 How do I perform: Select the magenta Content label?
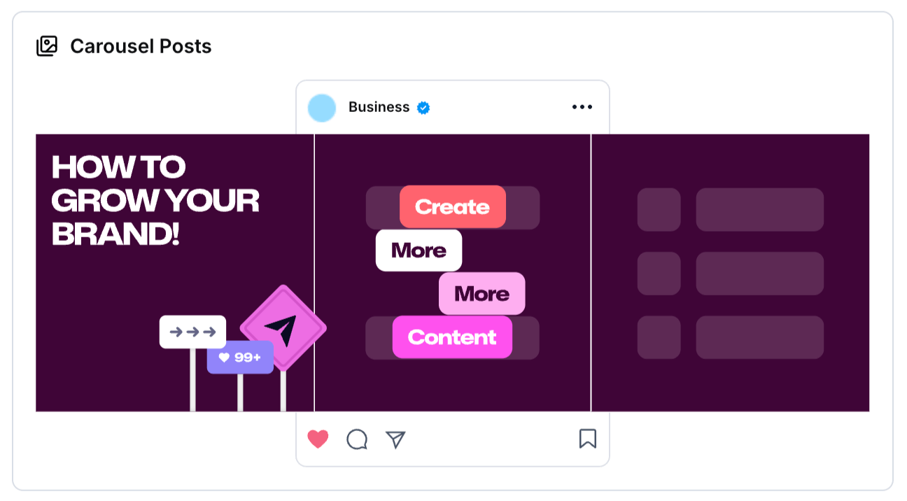click(x=452, y=337)
